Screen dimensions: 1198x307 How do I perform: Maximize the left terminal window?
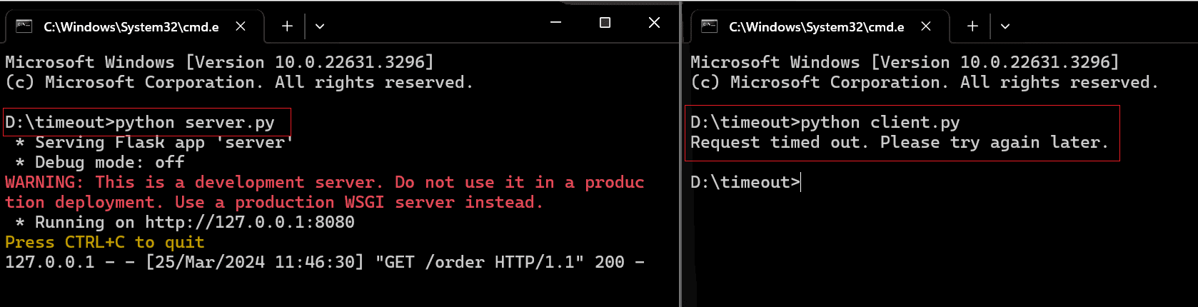point(605,23)
